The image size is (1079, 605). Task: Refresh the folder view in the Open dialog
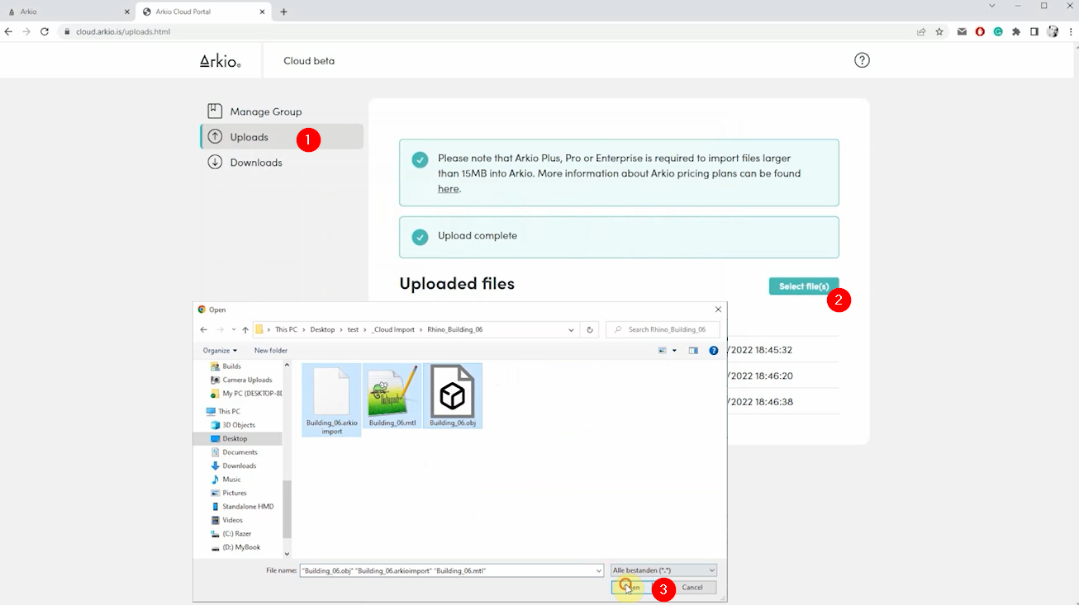click(x=590, y=329)
